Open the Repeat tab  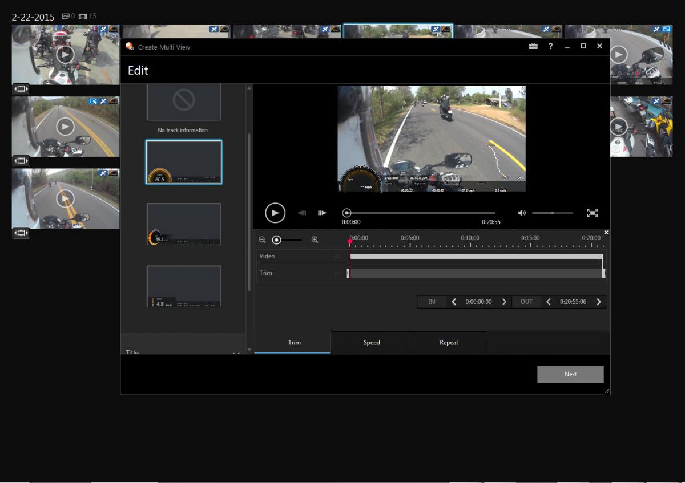[449, 343]
